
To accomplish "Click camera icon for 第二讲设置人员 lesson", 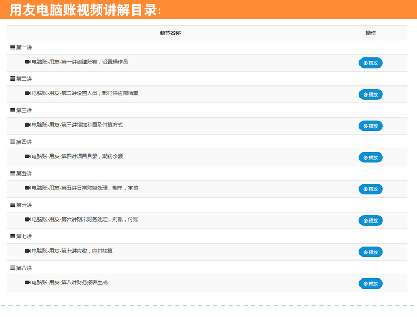I will click(x=27, y=93).
